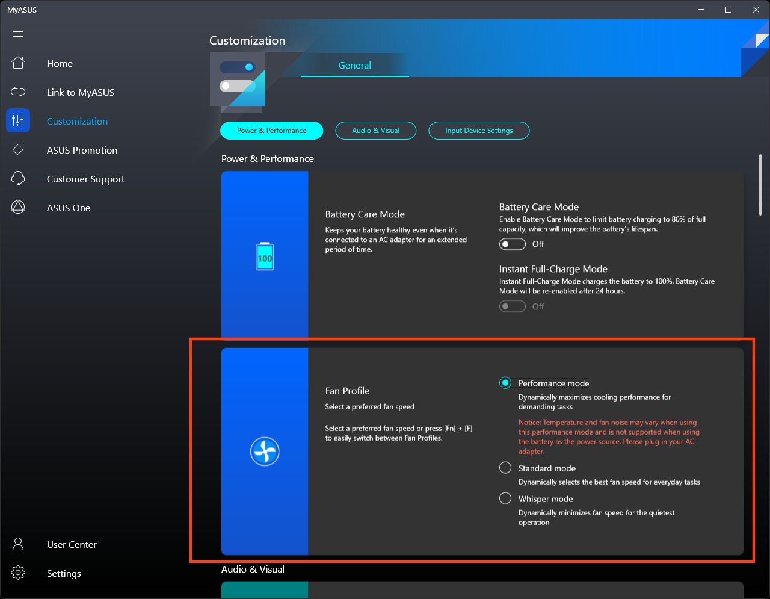Select the Power & Performance pill button

pyautogui.click(x=272, y=131)
